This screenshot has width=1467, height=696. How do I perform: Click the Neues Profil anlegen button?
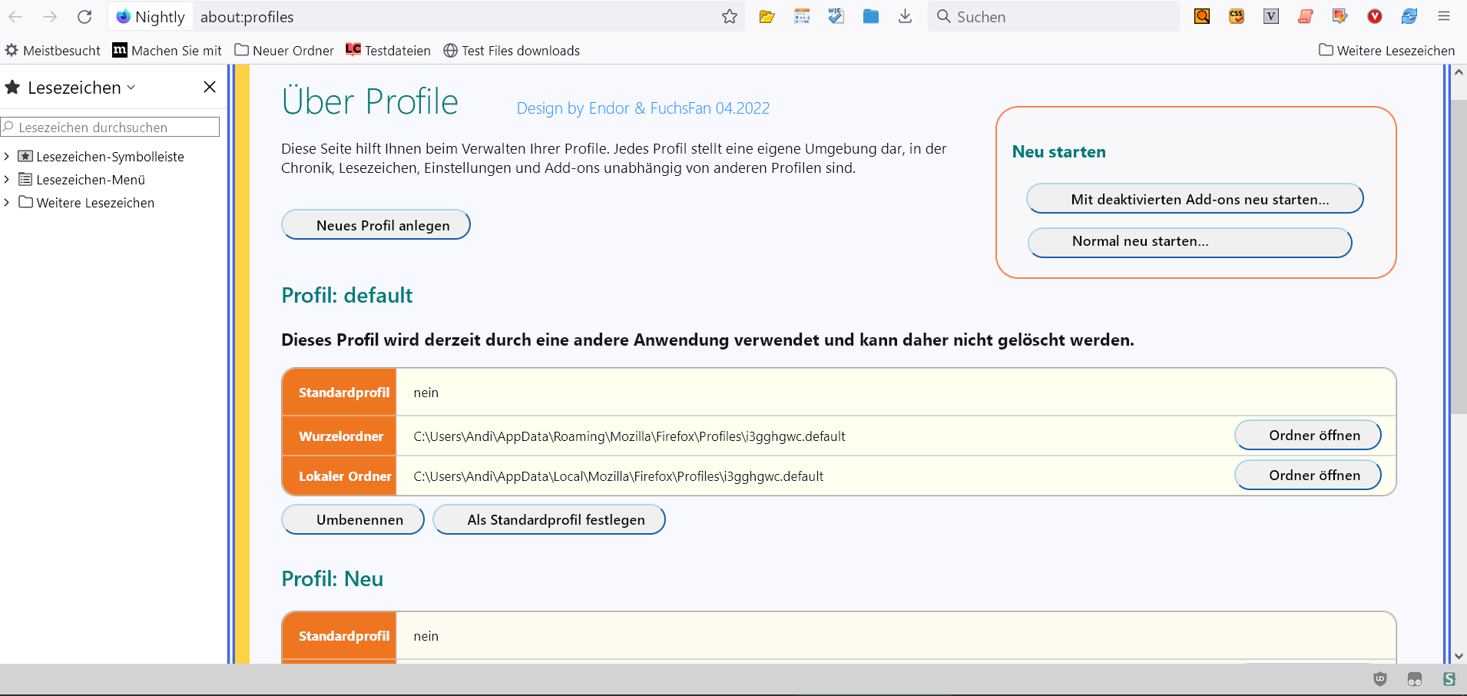coord(376,225)
